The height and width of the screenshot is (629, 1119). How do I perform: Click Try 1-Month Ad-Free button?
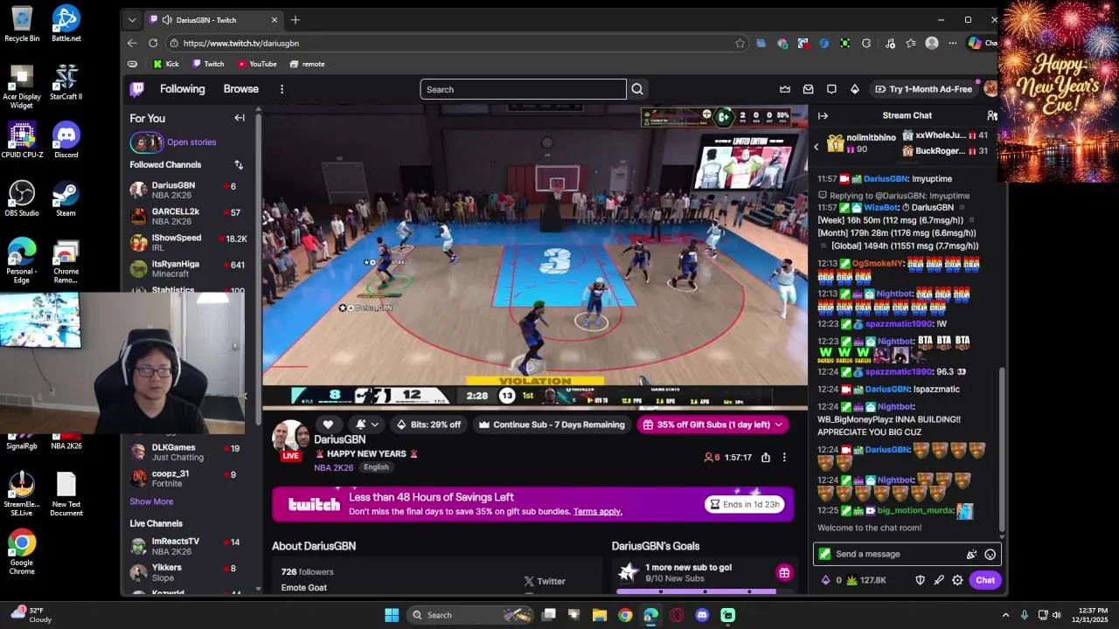click(922, 89)
